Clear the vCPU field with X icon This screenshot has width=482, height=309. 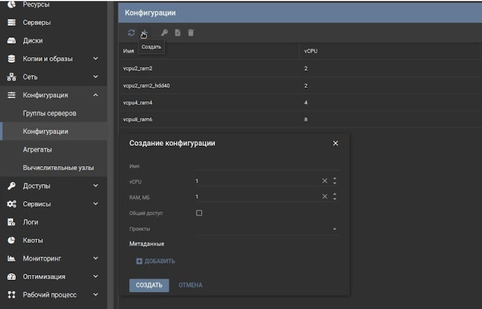point(325,181)
